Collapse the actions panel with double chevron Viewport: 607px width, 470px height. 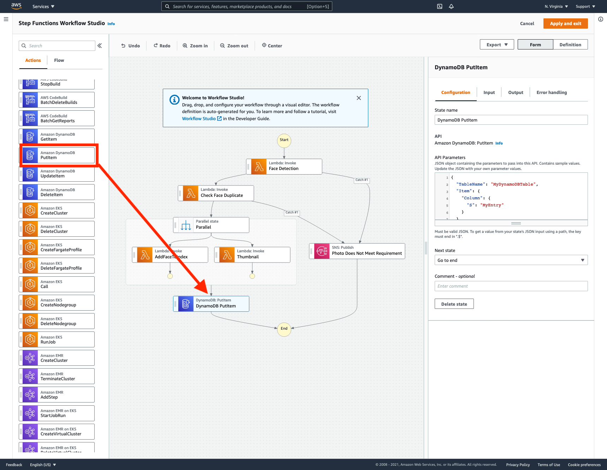[100, 46]
